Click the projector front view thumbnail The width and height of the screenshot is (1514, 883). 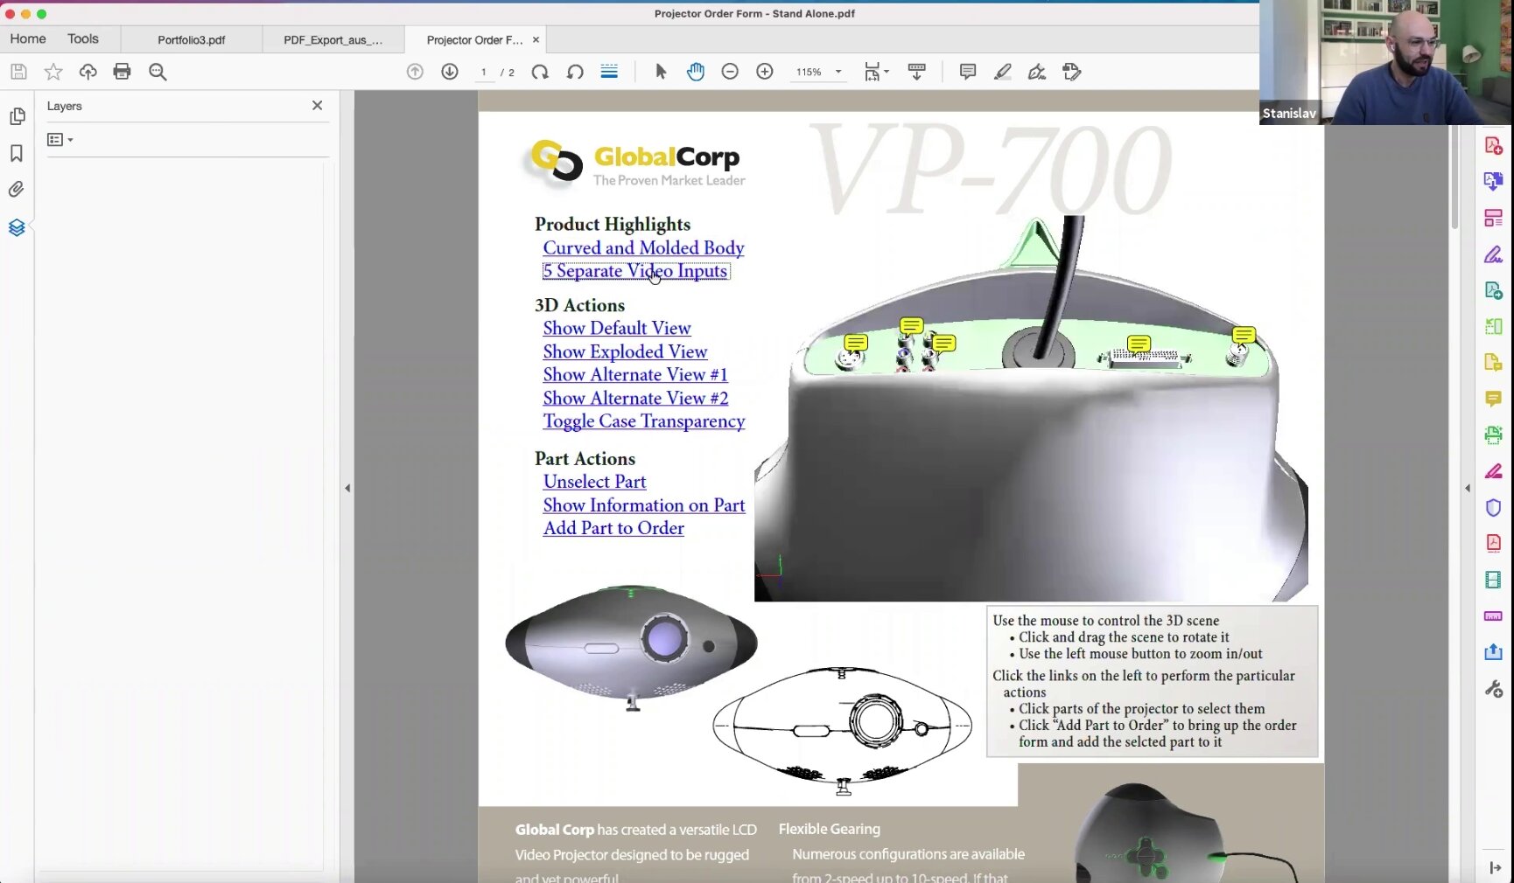[631, 647]
